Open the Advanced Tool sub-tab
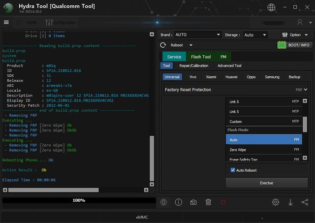 tap(229, 65)
